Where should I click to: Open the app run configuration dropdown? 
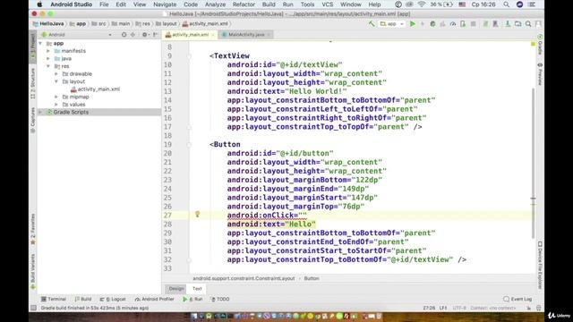click(392, 24)
